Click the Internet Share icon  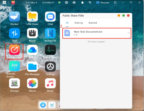pyautogui.click(x=14, y=50)
